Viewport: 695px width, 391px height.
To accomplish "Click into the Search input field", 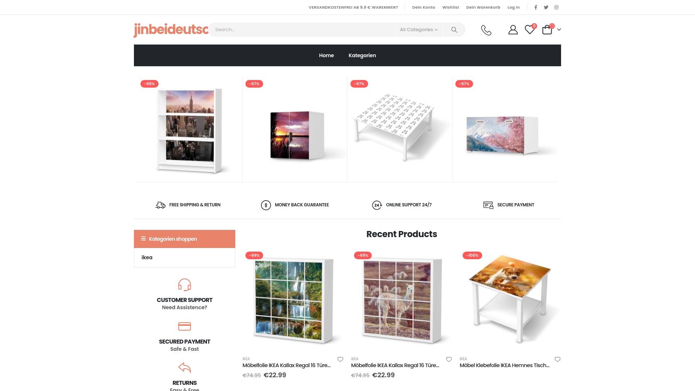I will pos(302,30).
